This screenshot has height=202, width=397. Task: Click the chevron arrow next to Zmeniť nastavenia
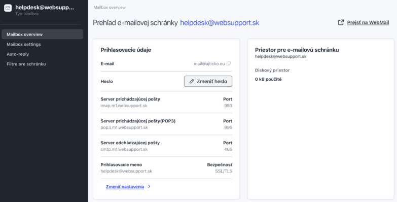pos(149,187)
